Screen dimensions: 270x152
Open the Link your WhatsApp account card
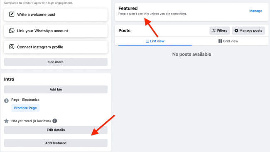coord(56,31)
